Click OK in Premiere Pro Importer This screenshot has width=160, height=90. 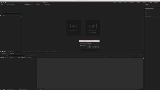(96, 47)
